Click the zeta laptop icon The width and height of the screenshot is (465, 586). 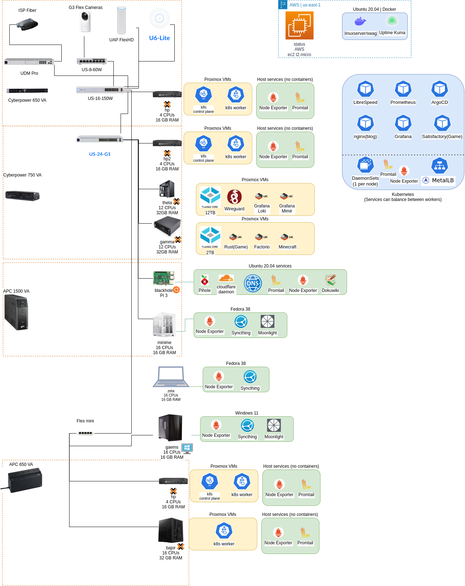point(171,377)
